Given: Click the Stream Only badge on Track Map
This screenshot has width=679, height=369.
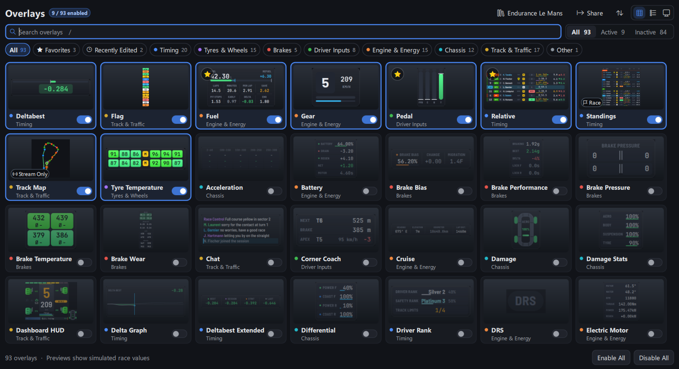Looking at the screenshot, I should click(30, 174).
